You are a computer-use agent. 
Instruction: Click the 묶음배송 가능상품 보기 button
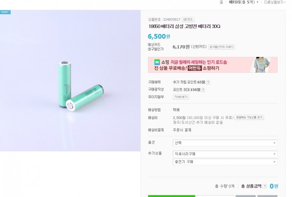tap(249, 117)
